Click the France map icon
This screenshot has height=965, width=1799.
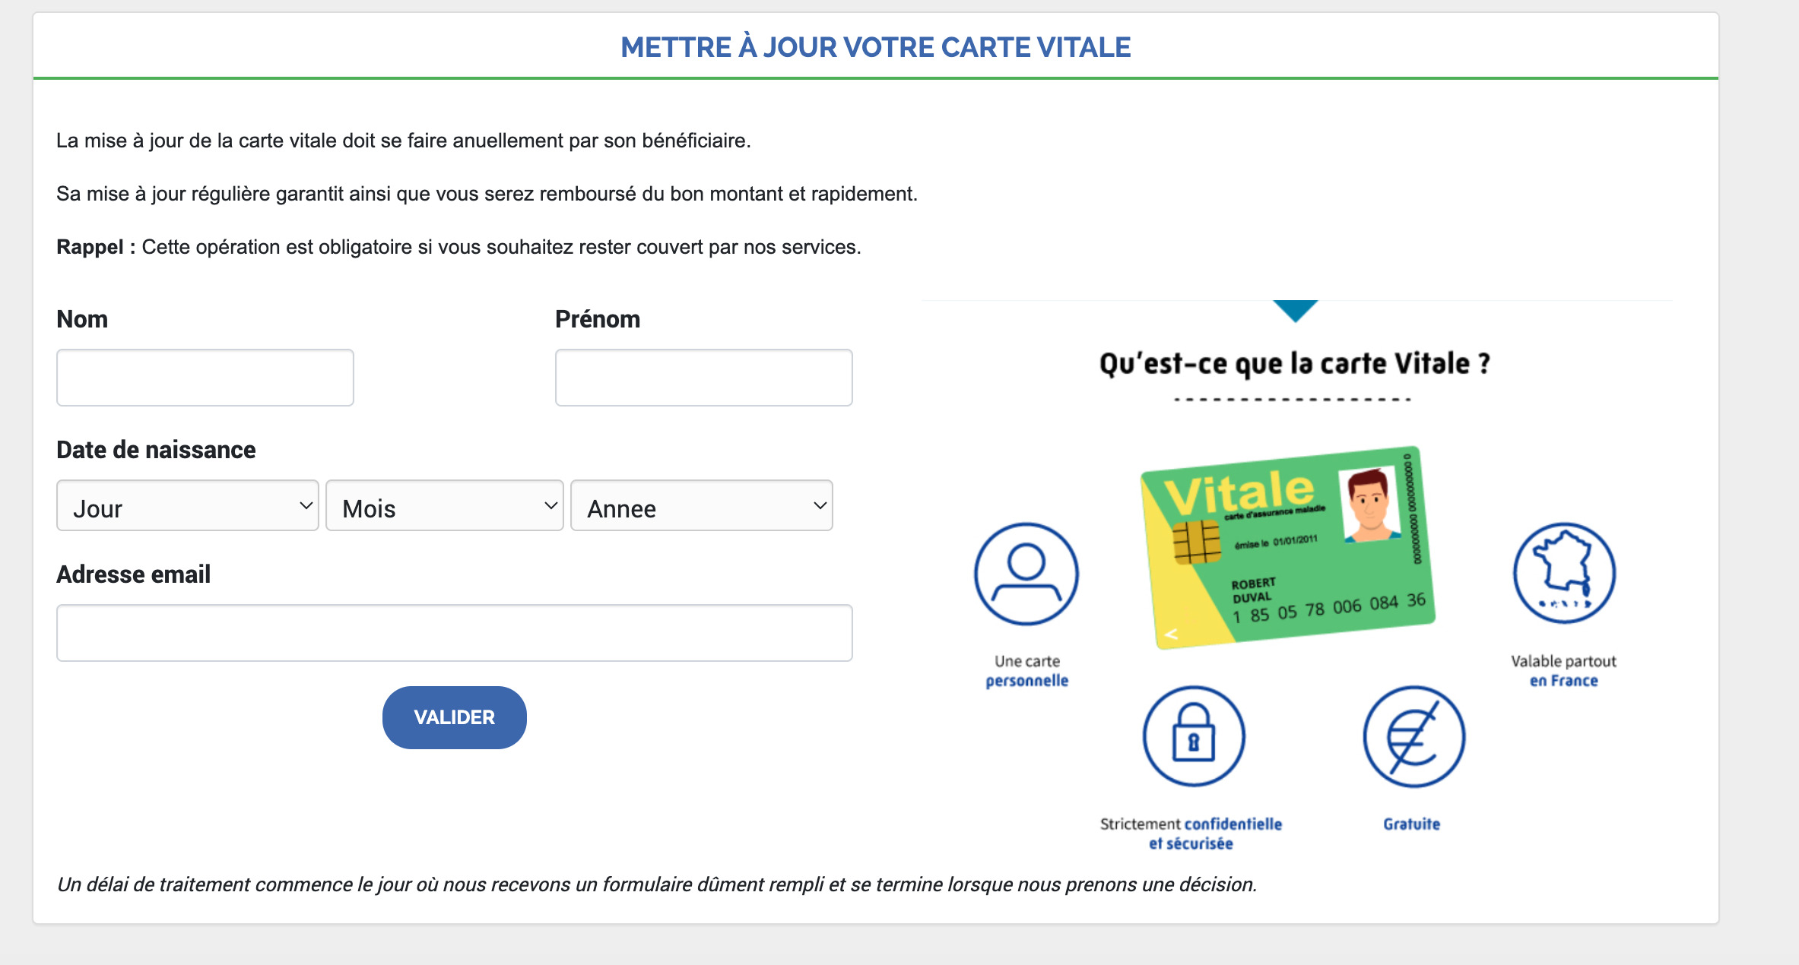pos(1563,572)
